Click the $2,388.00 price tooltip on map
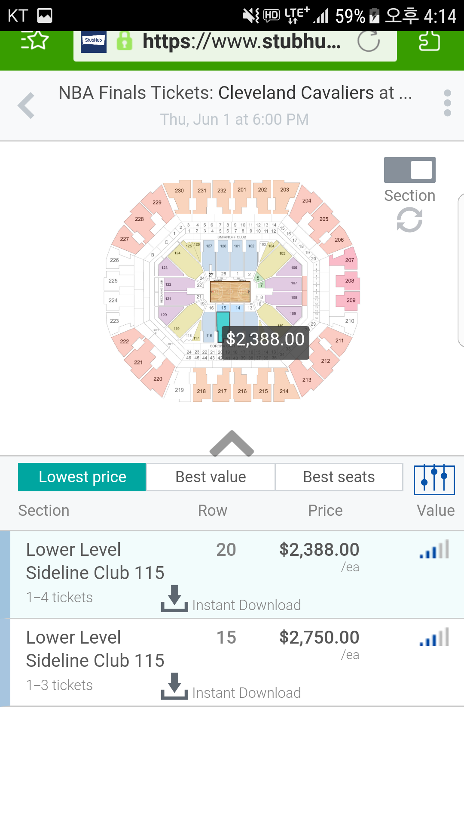Screen dimensions: 464x826 pyautogui.click(x=266, y=339)
